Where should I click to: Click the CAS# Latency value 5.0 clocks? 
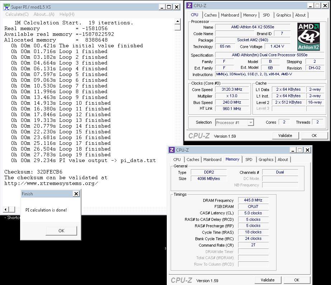tap(253, 213)
